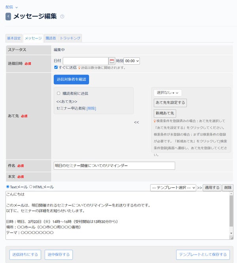Click the 件名 subject input field
237x263 pixels.
[x=115, y=166]
